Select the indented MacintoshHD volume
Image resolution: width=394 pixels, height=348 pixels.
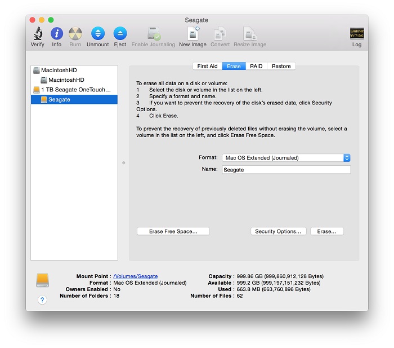(x=74, y=80)
